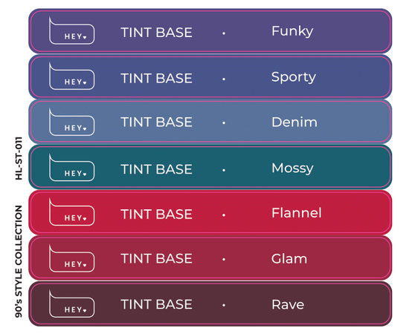
Task: Click the HEY logo on the Denim label
Action: click(71, 122)
